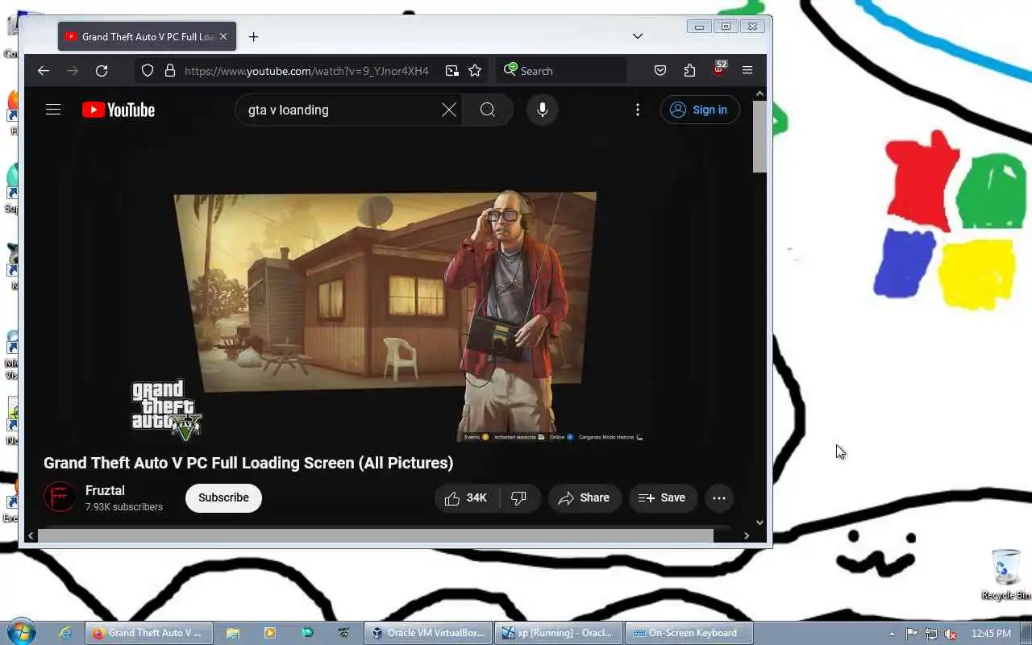1032x645 pixels.
Task: Start voice search with microphone icon
Action: [x=543, y=110]
